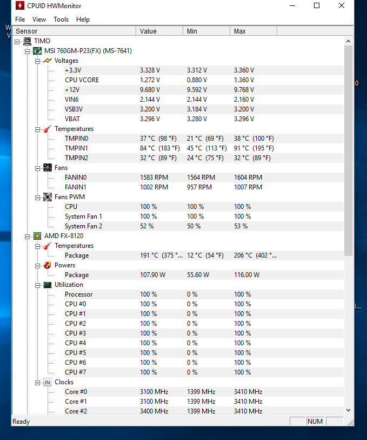Click the motherboard Temperatures thermometer icon

(x=48, y=129)
